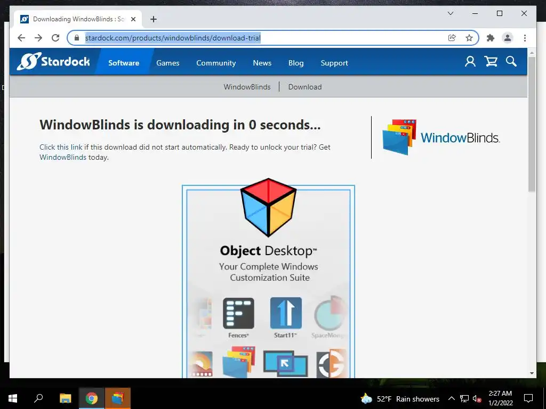Click 'Your Complete Windows Customization Suite' text
Viewport: 546px width, 409px height.
click(269, 272)
